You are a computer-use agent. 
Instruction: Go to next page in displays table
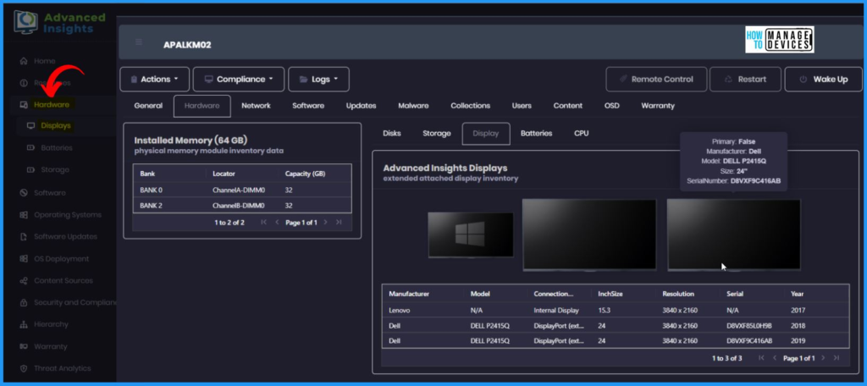click(x=823, y=358)
